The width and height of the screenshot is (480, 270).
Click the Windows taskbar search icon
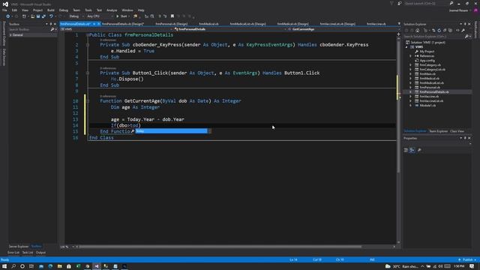(13, 266)
